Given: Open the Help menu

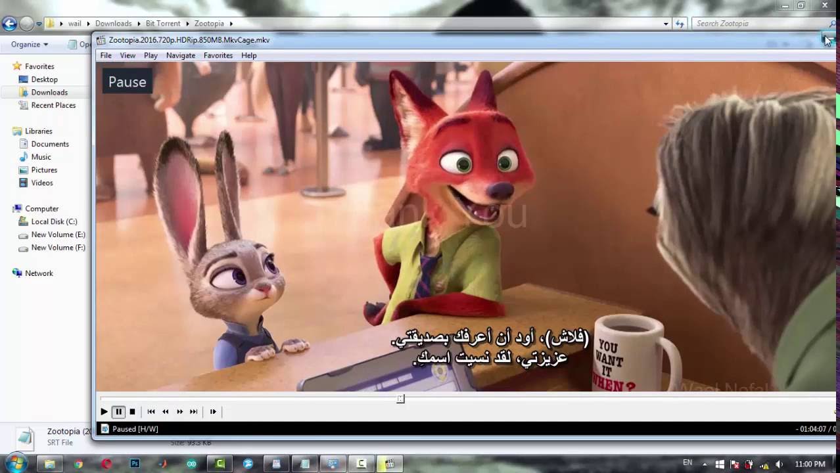Looking at the screenshot, I should (248, 56).
